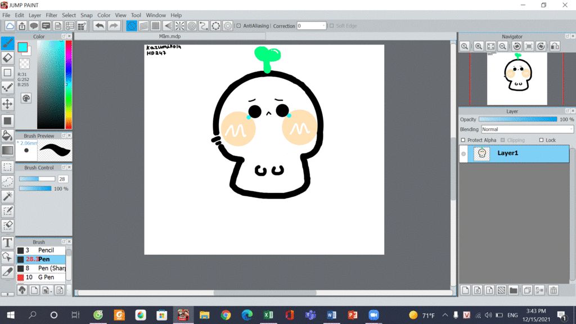Viewport: 576px width, 324px height.
Task: Click the horizontal canvas scrollbar
Action: pyautogui.click(x=264, y=292)
